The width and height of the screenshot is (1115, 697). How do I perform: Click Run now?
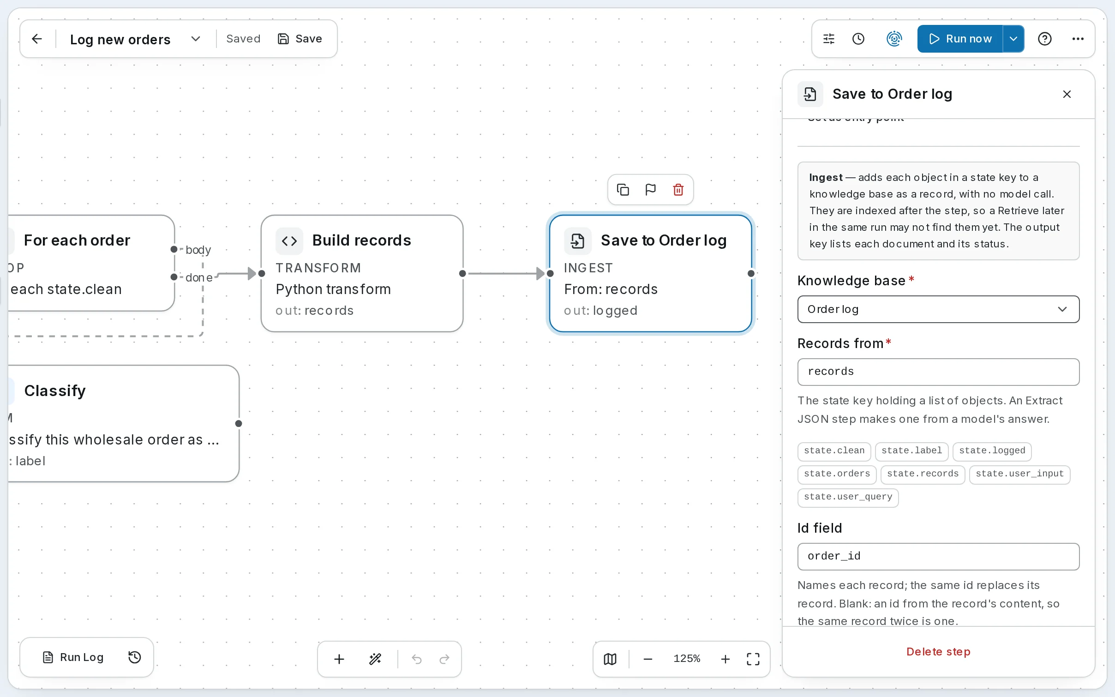(x=960, y=39)
